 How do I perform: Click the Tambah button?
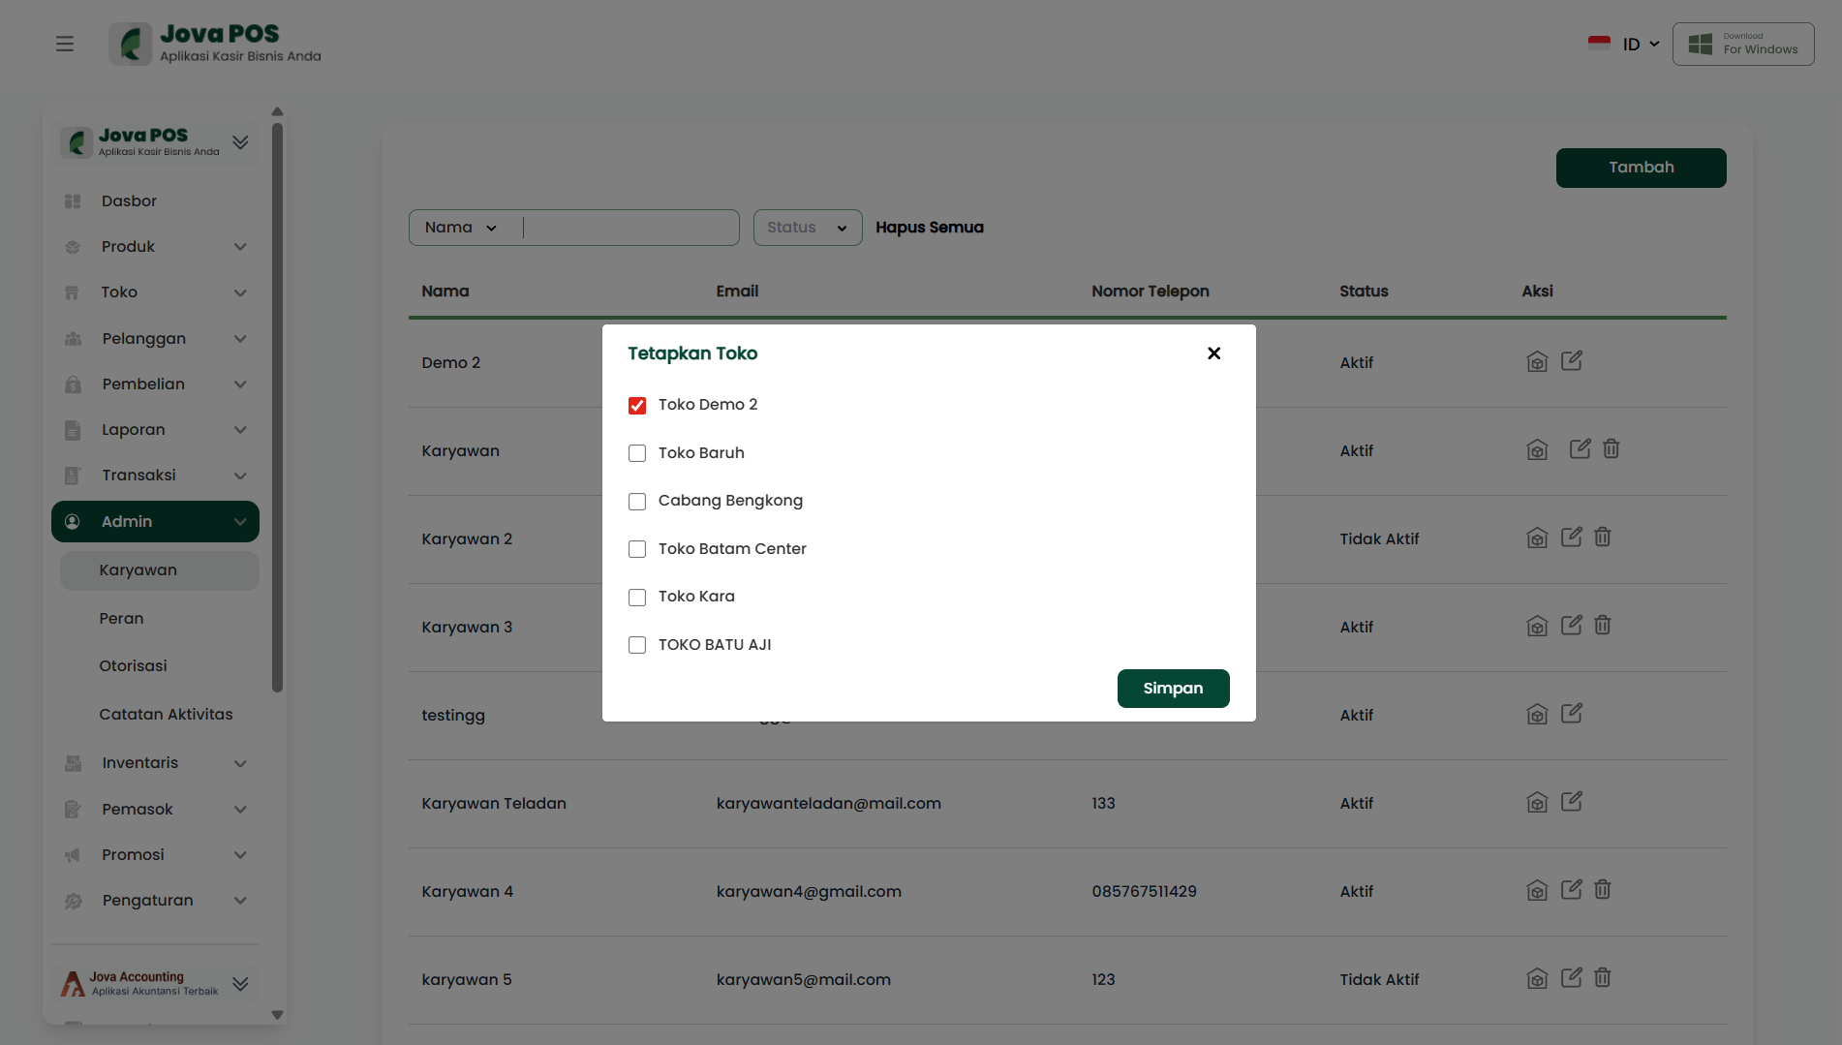click(1641, 168)
